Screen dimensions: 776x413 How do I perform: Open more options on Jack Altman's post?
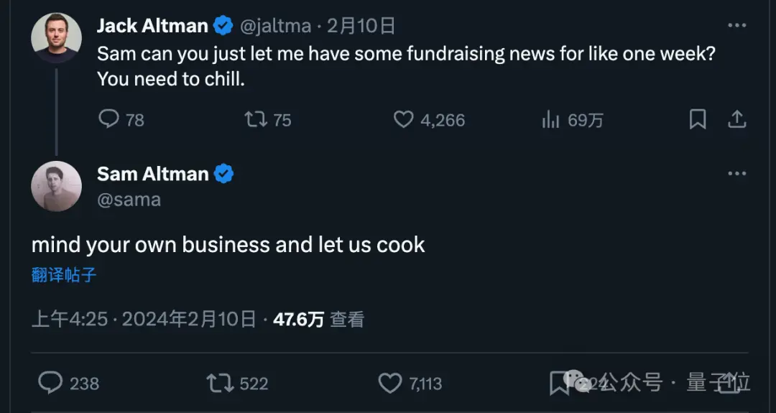(737, 25)
